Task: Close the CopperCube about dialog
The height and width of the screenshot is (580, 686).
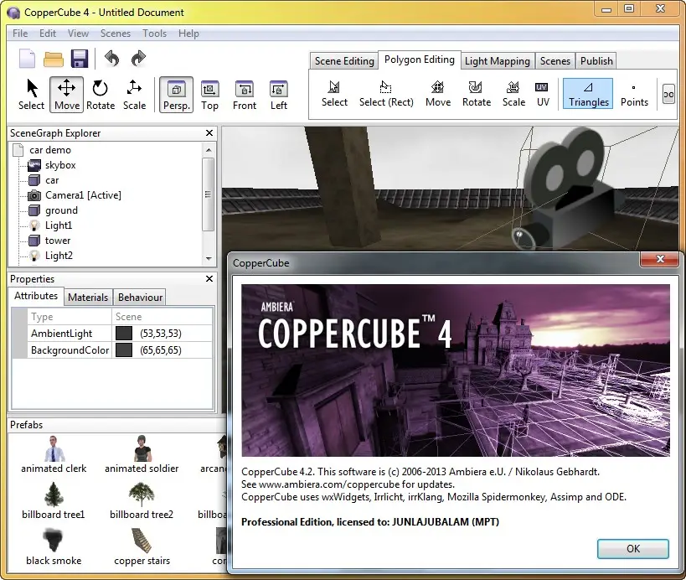Action: pos(660,259)
